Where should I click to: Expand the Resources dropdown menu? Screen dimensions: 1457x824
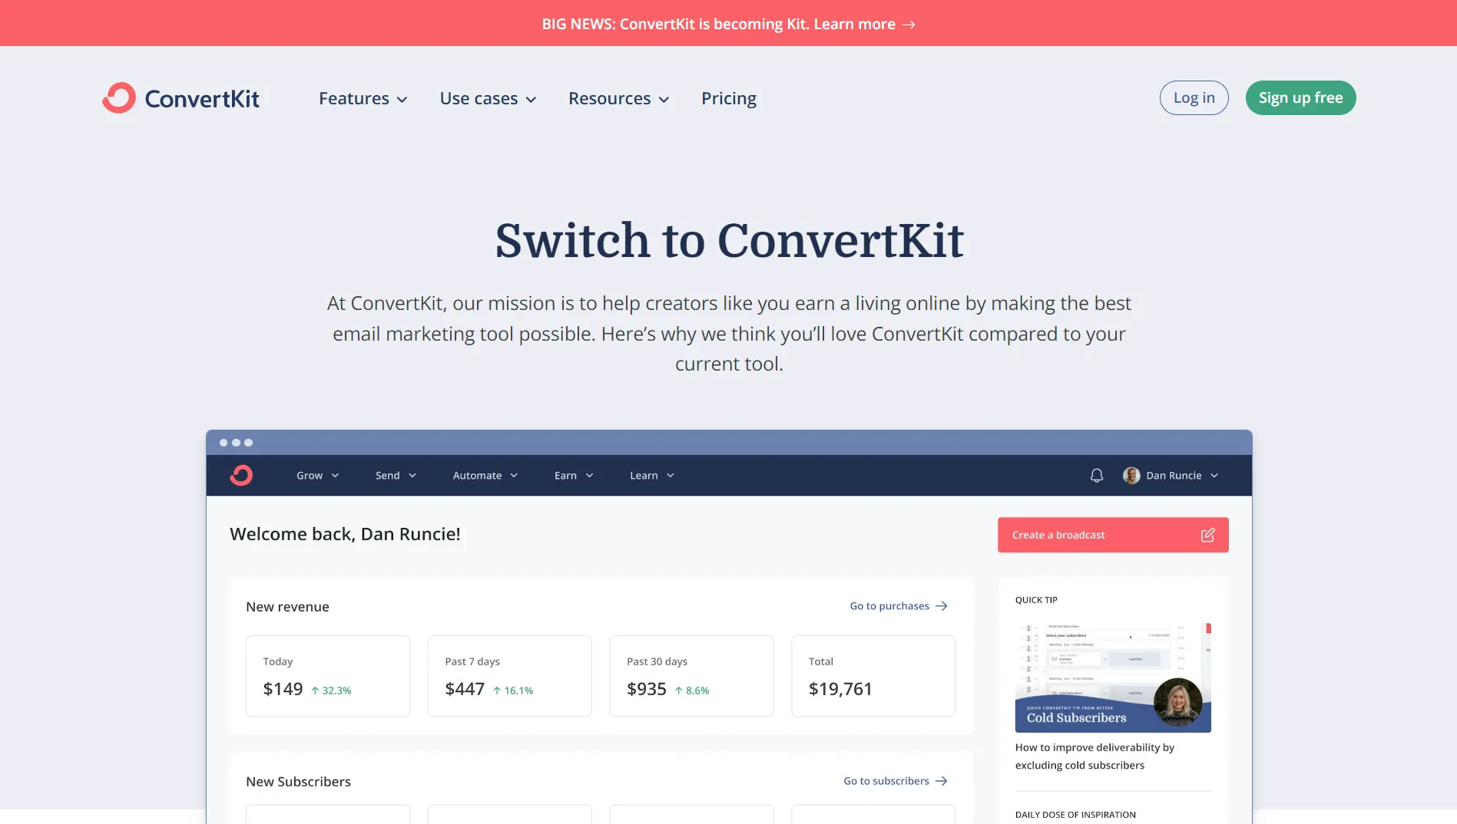(618, 98)
